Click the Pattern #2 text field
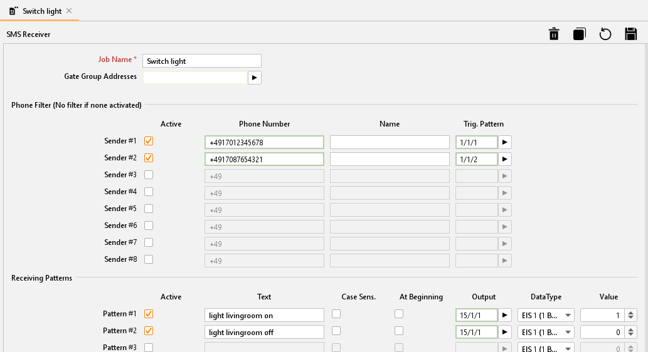The height and width of the screenshot is (352, 648). pyautogui.click(x=264, y=332)
